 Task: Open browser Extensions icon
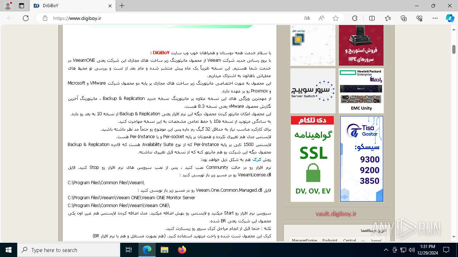pyautogui.click(x=355, y=18)
